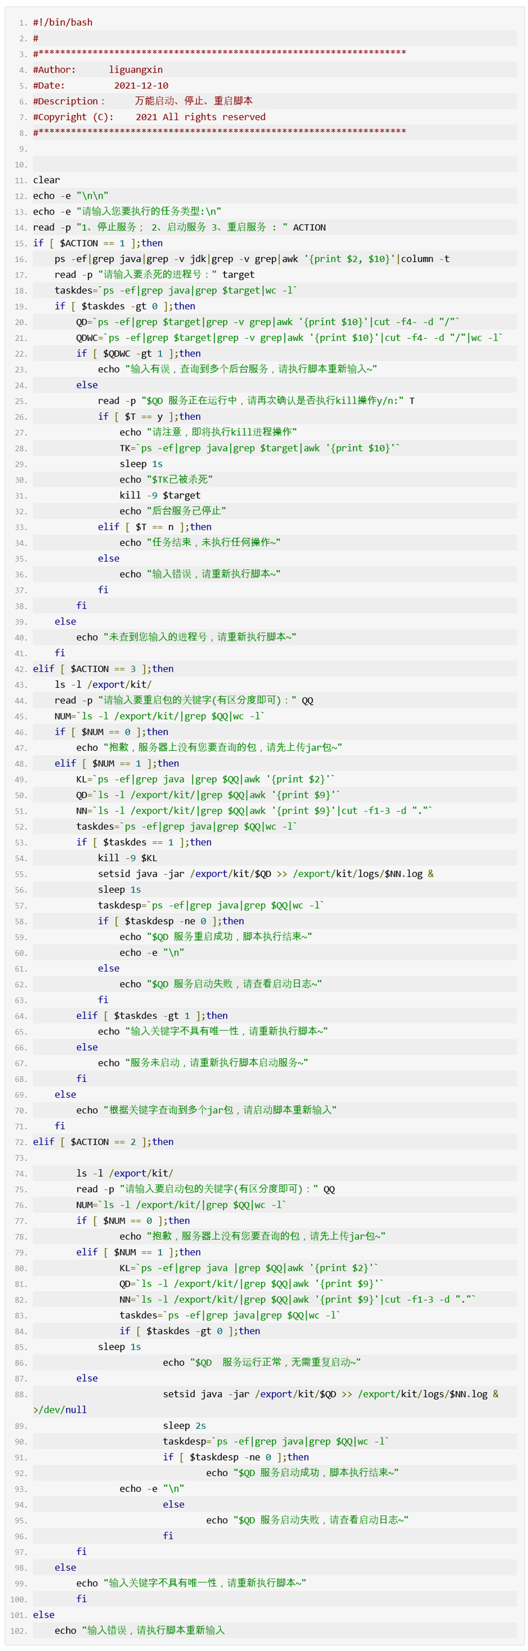528x1651 pixels.
Task: Click line number 102 in the gutter
Action: click(x=19, y=1631)
